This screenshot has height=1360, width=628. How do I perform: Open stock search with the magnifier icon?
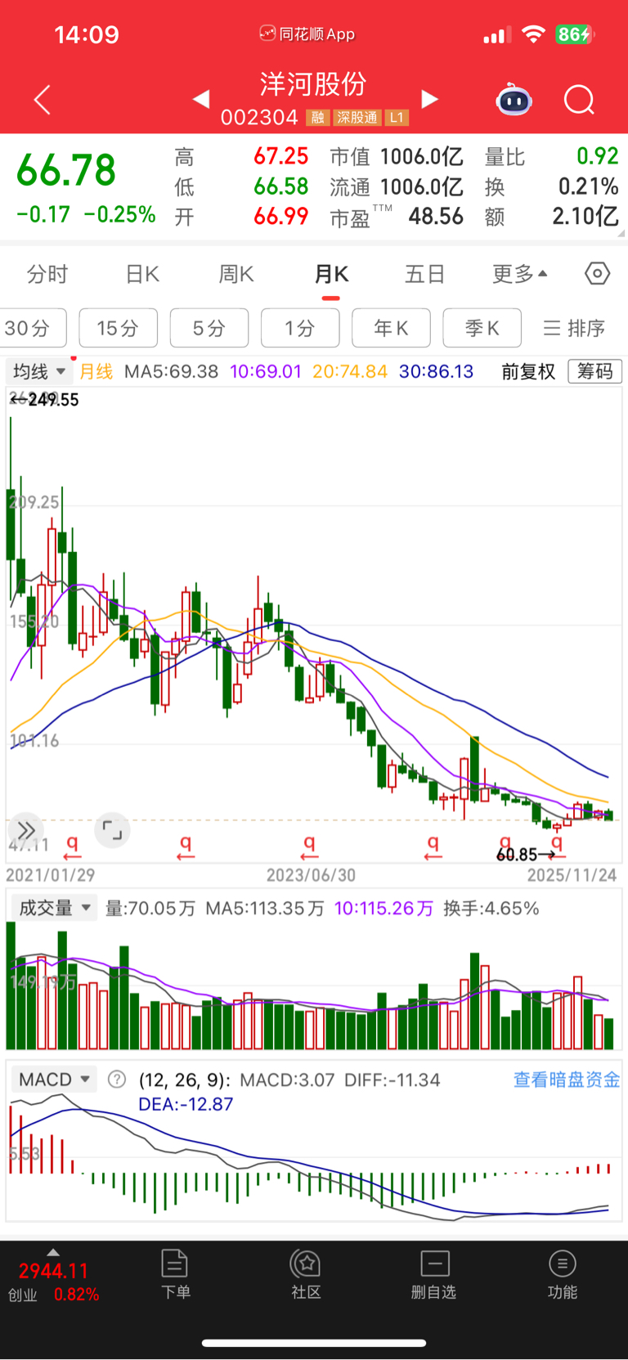point(580,100)
